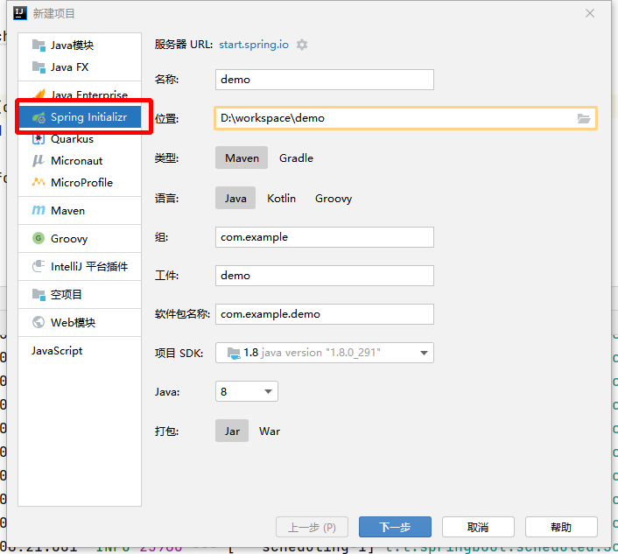Click the Web module globe icon
618x554 pixels.
click(x=39, y=322)
